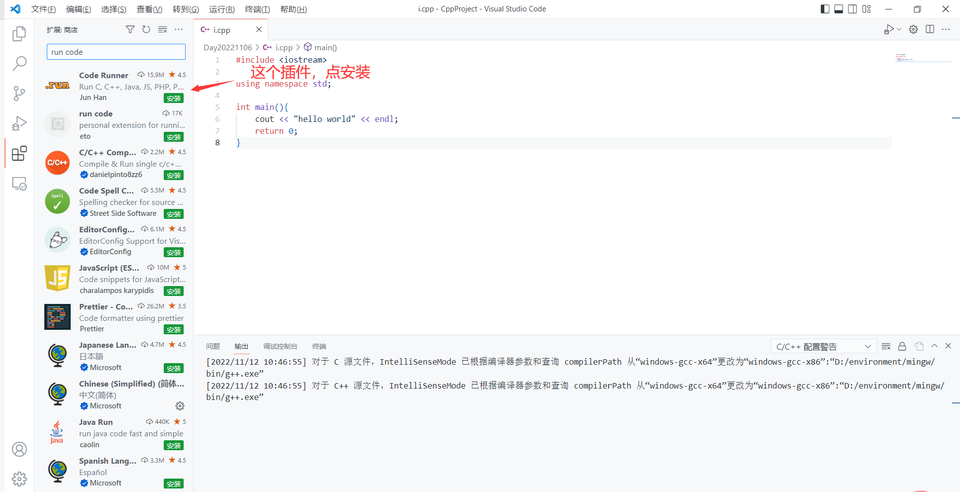Switch to the 输出 panel tab
The width and height of the screenshot is (960, 492).
pyautogui.click(x=241, y=346)
